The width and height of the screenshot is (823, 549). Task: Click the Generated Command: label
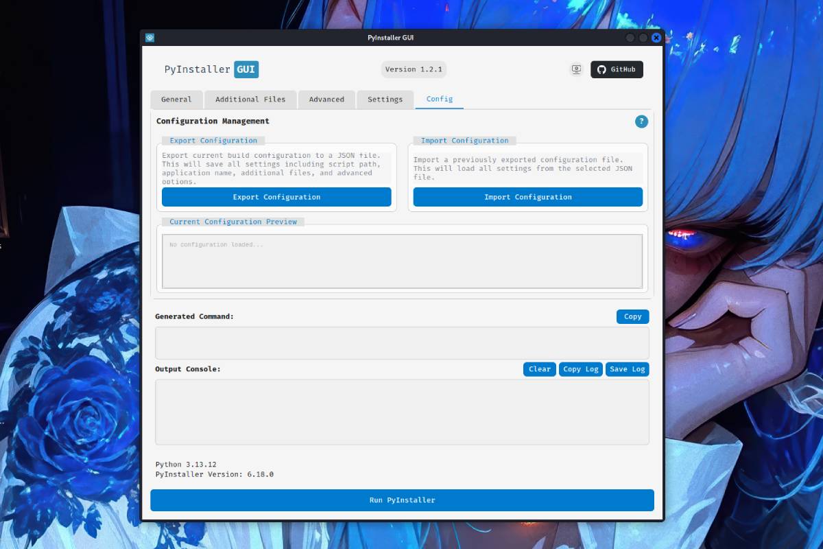point(194,316)
